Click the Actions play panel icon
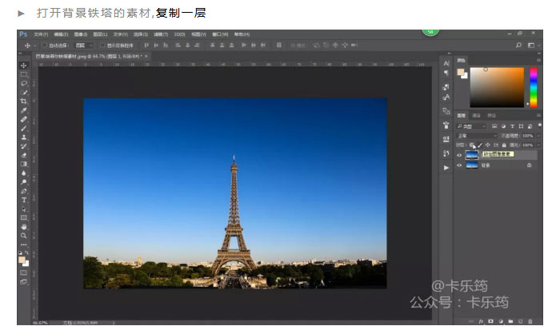 (x=446, y=167)
